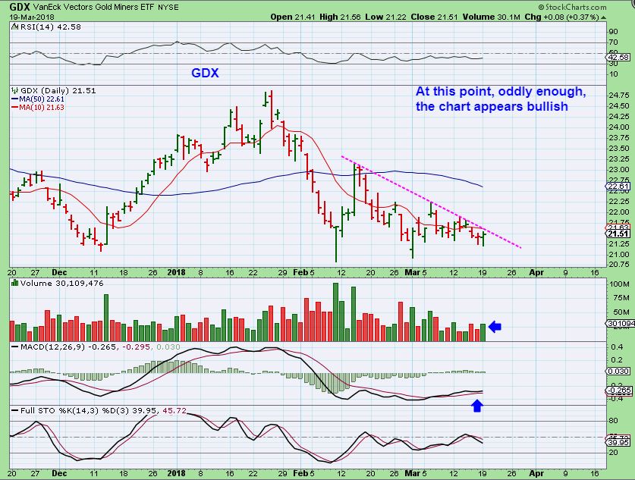The width and height of the screenshot is (635, 480).
Task: Click the 0.030 MACD histogram tag
Action: tap(619, 371)
